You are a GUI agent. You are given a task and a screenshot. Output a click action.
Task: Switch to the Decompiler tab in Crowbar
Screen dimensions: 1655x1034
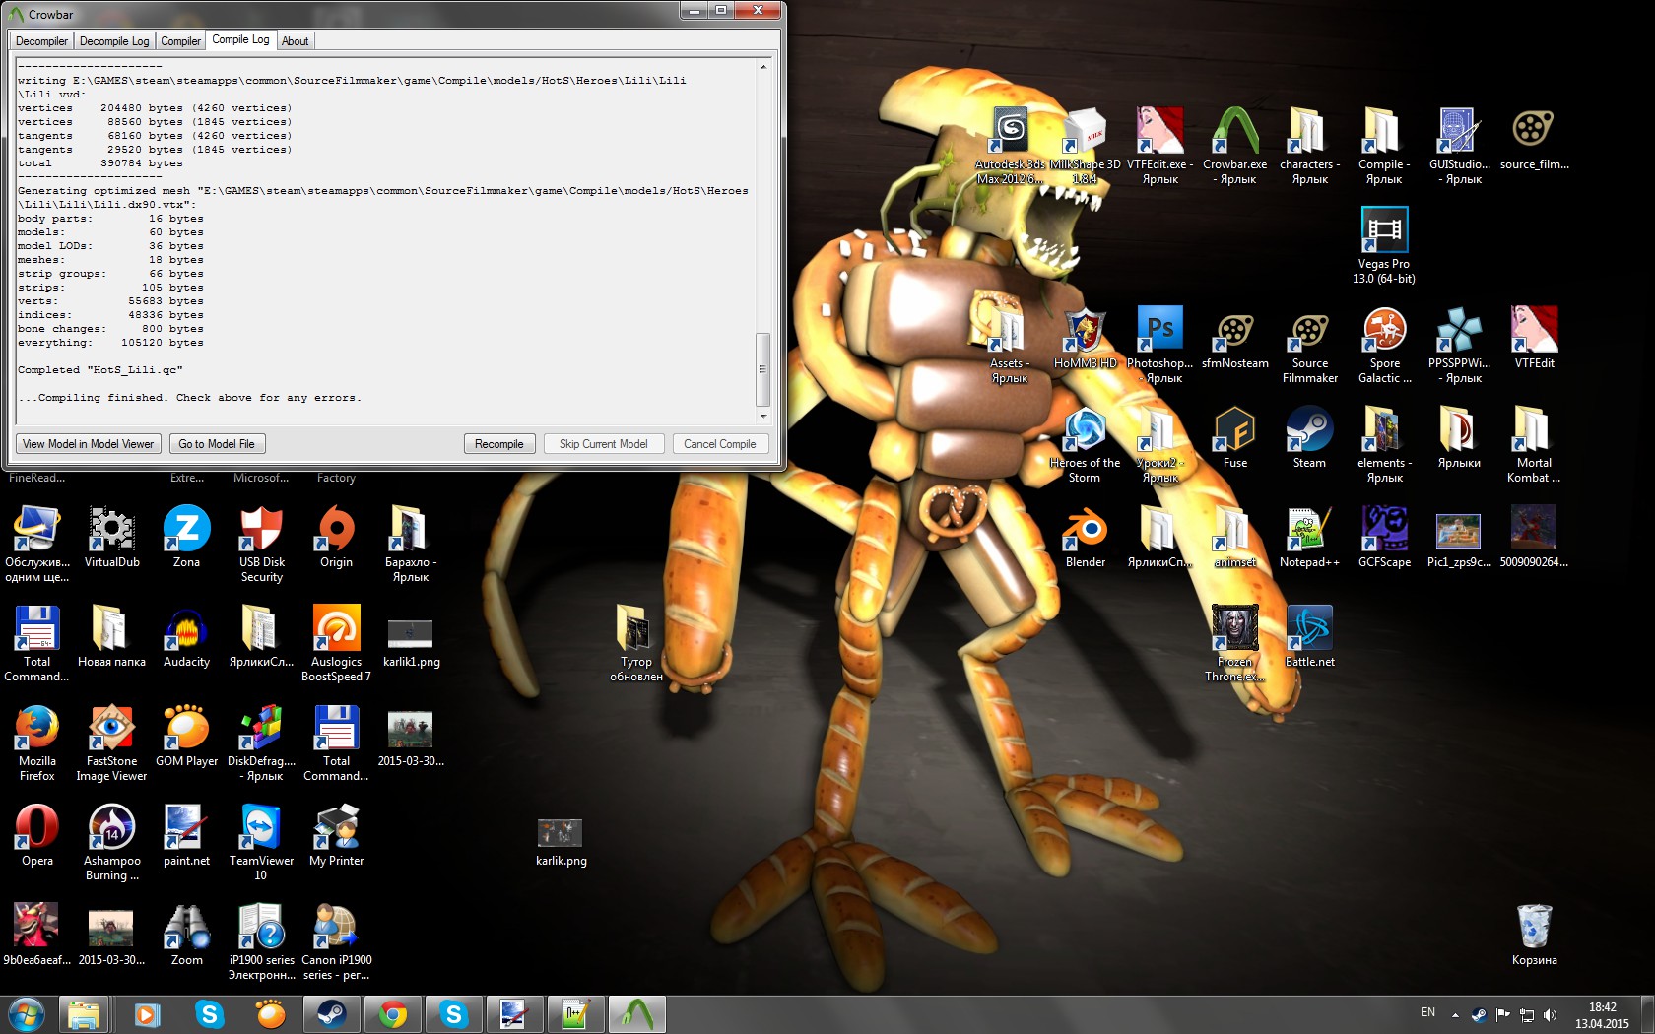tap(41, 41)
